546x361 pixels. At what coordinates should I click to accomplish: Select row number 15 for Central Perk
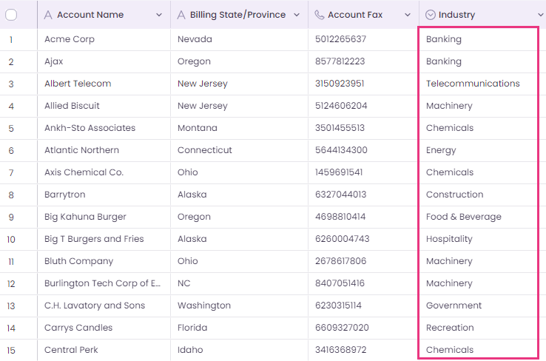pyautogui.click(x=11, y=350)
